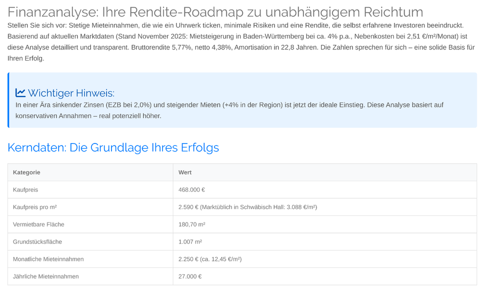480x295 pixels.
Task: Click the blue notice paragraph about EZB rates
Action: pyautogui.click(x=229, y=110)
